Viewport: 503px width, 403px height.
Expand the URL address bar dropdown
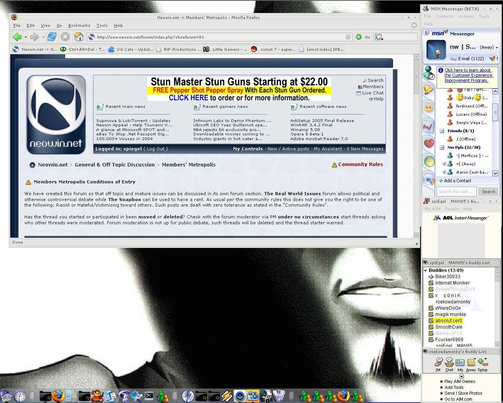coord(348,37)
